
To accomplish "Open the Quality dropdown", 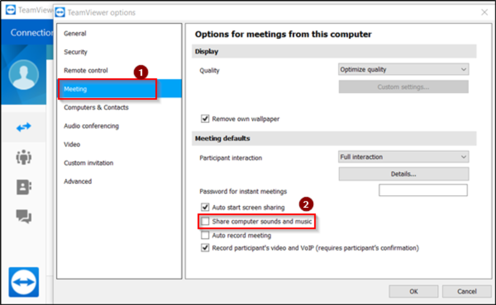I will [403, 70].
